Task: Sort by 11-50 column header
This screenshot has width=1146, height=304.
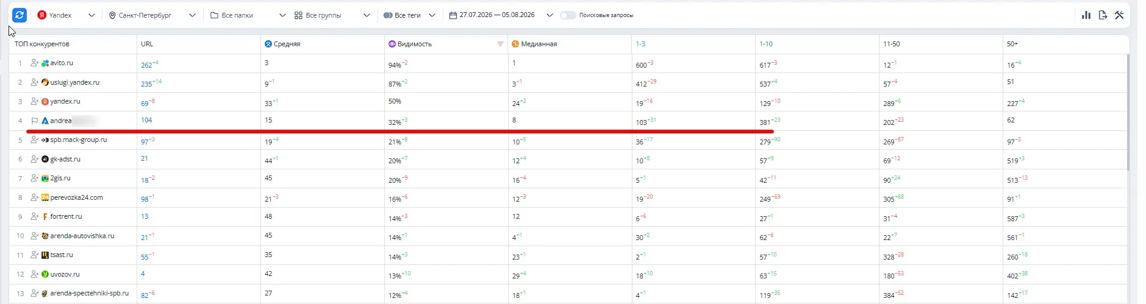Action: [892, 44]
